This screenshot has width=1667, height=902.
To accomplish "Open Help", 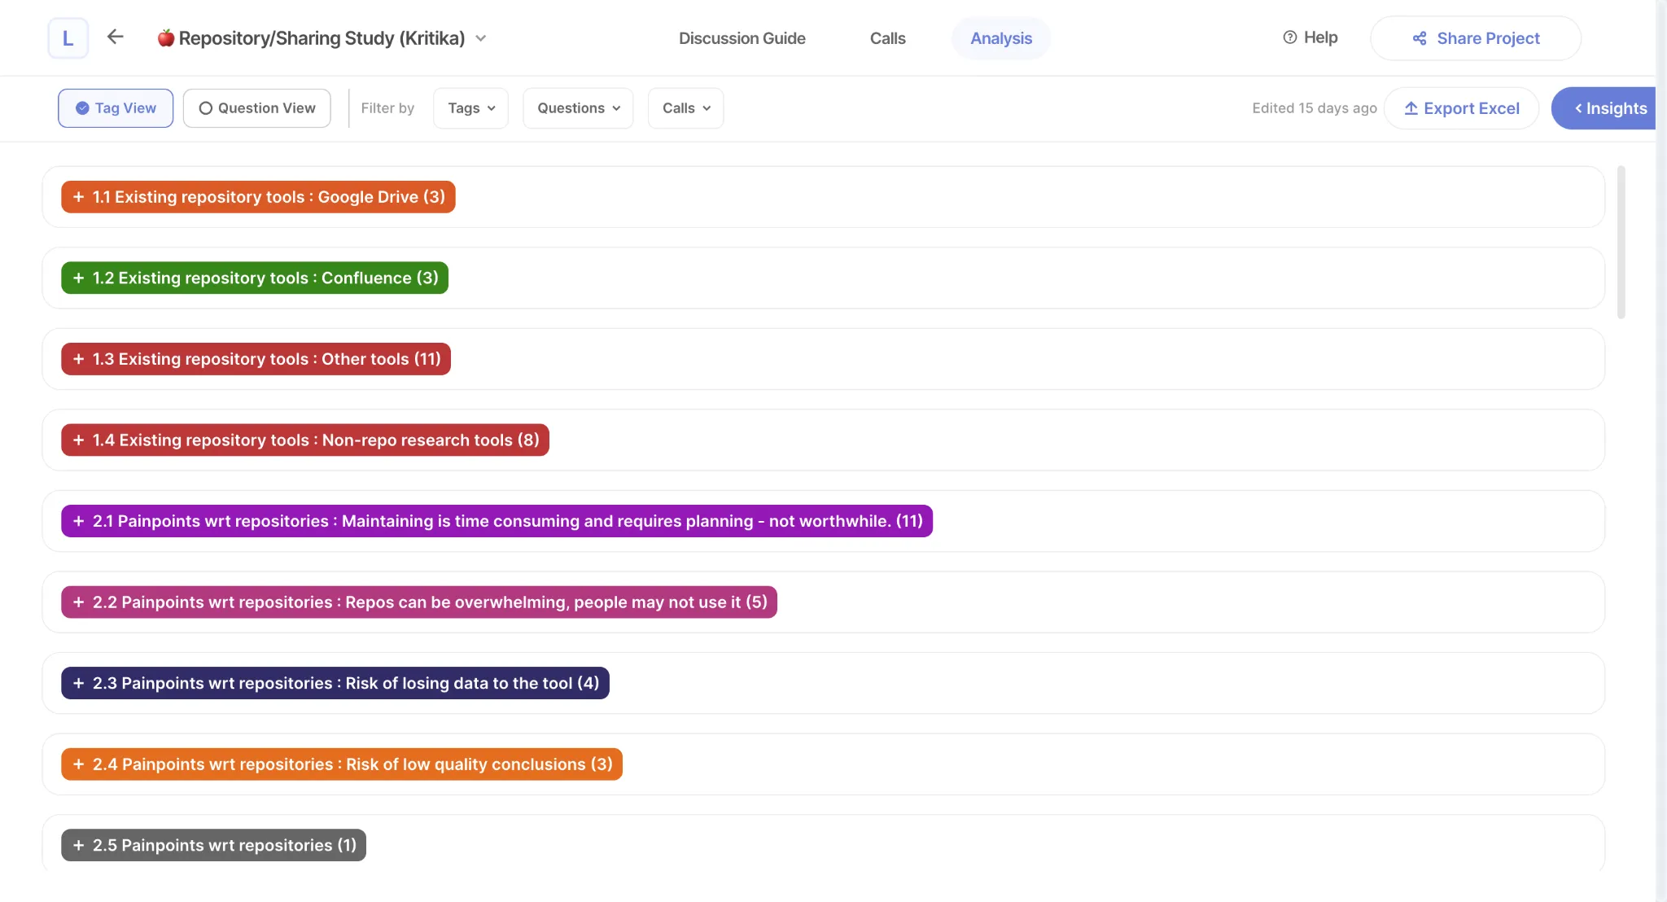I will (x=1310, y=37).
